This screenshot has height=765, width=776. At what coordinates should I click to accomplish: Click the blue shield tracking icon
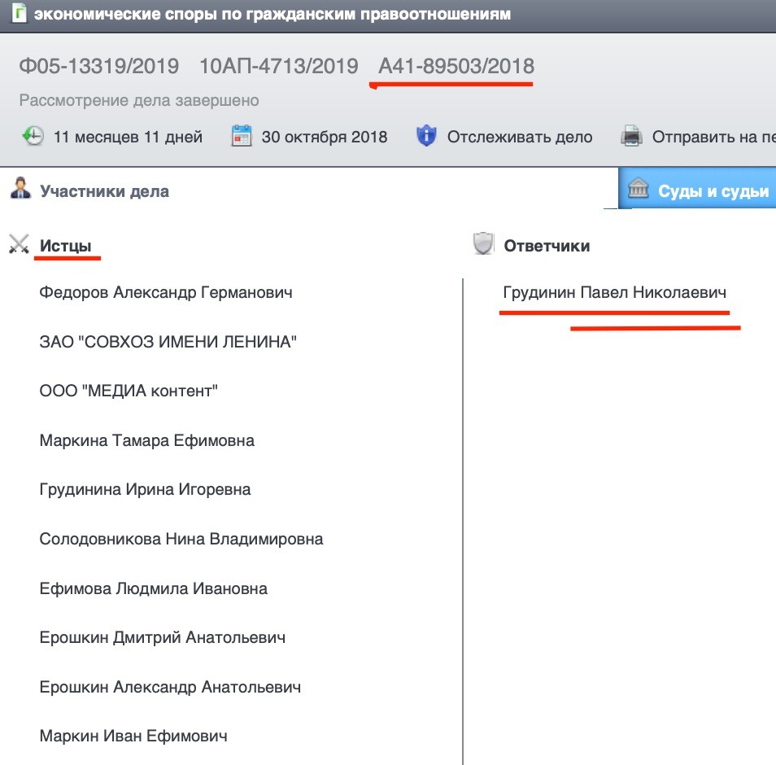tap(426, 136)
